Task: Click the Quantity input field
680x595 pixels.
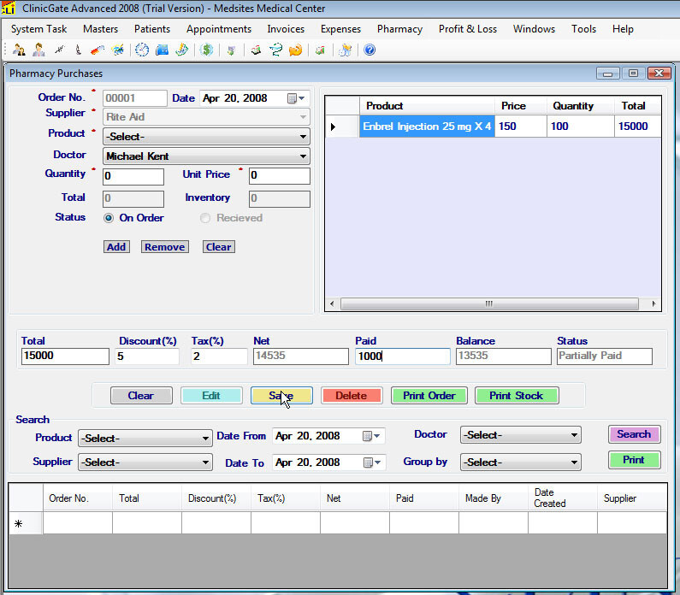Action: click(x=133, y=176)
